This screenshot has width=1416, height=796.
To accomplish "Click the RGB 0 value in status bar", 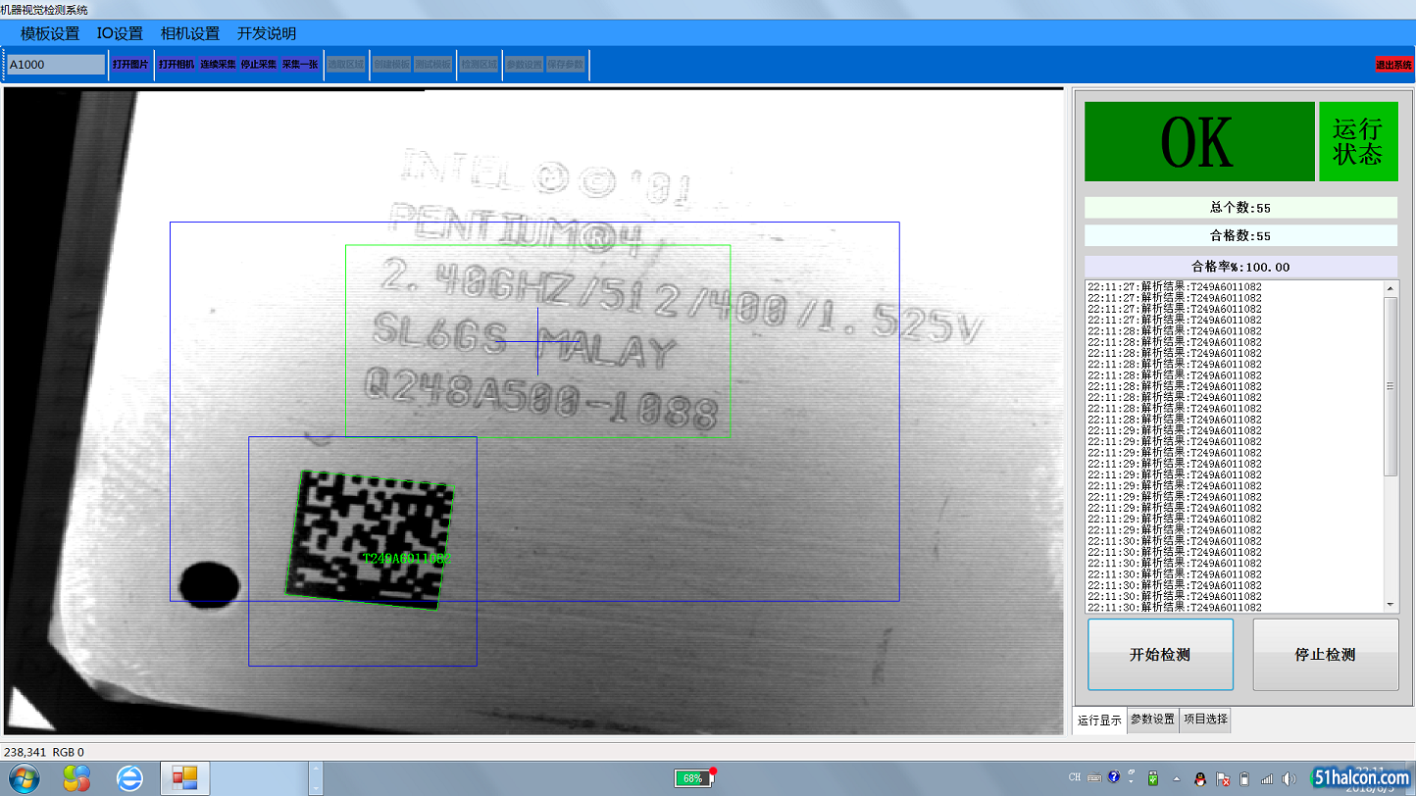I will (x=69, y=752).
